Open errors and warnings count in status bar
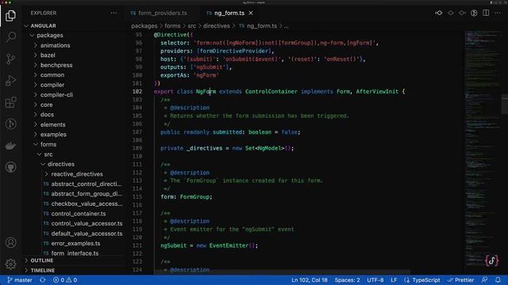Viewport: 508px width, 285px height. [x=65, y=279]
